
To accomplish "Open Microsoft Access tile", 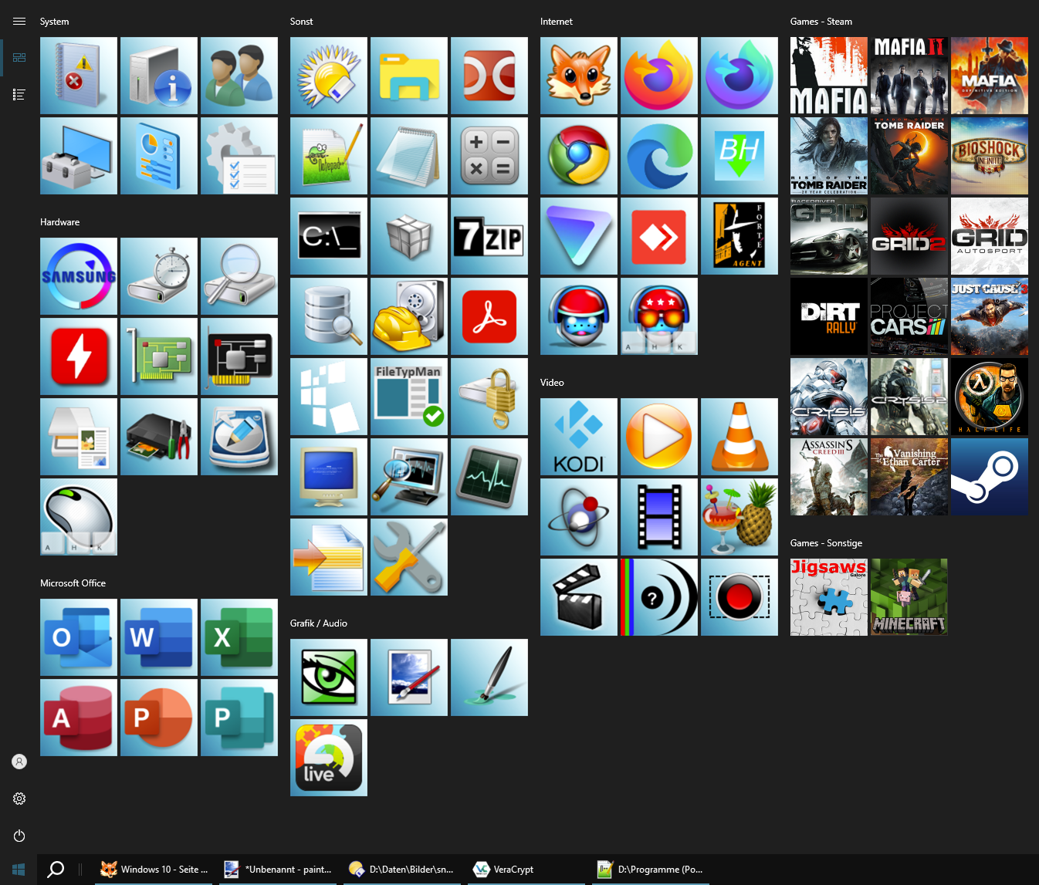I will coord(79,718).
